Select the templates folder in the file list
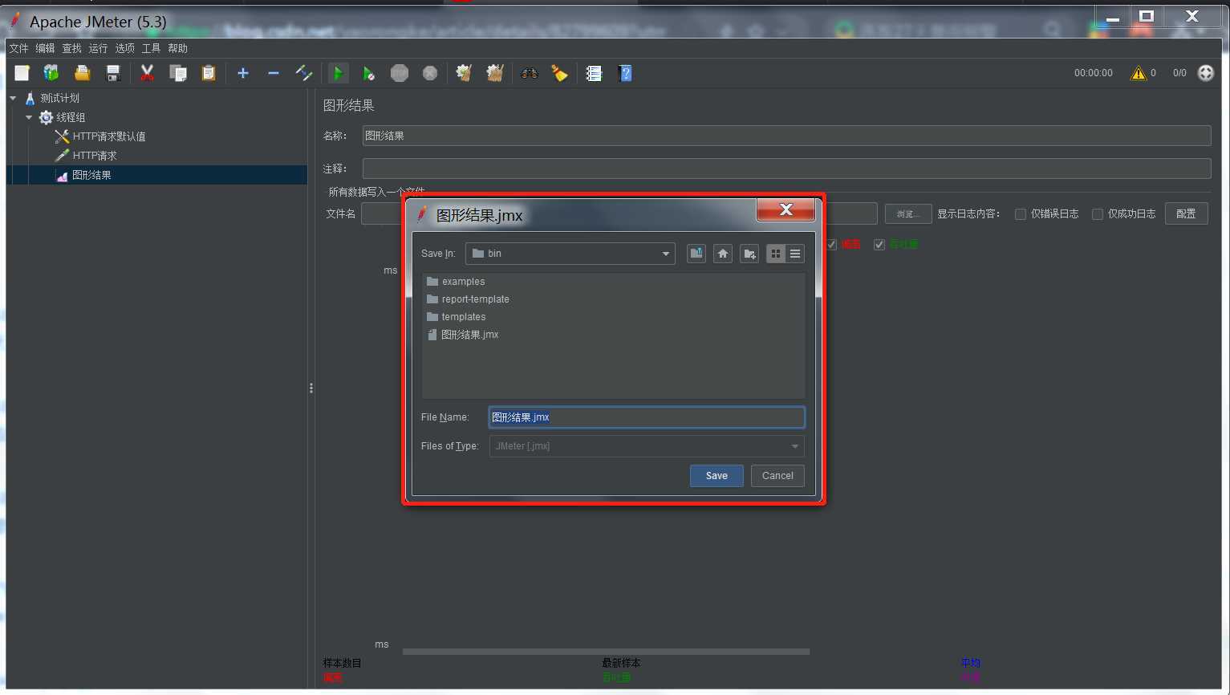Screen dimensions: 1230x695 pos(456,317)
